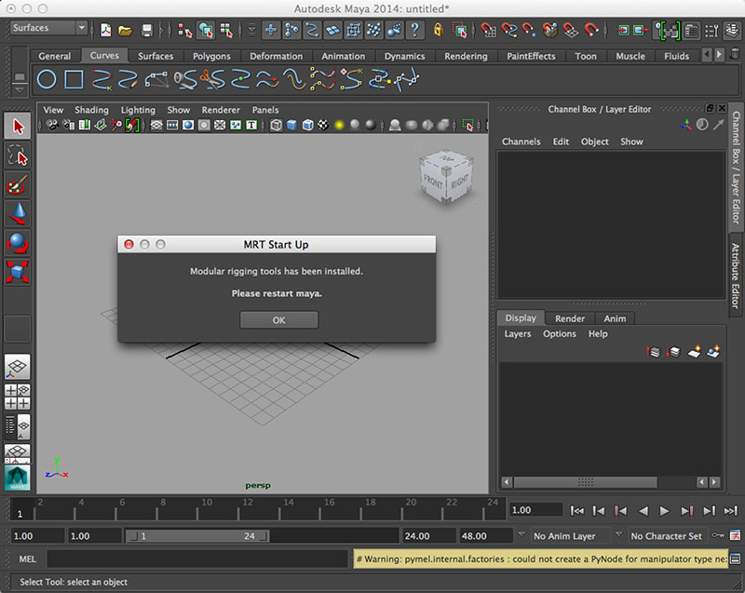Go to end of playback range
Screen dimensions: 745x593
click(x=731, y=511)
